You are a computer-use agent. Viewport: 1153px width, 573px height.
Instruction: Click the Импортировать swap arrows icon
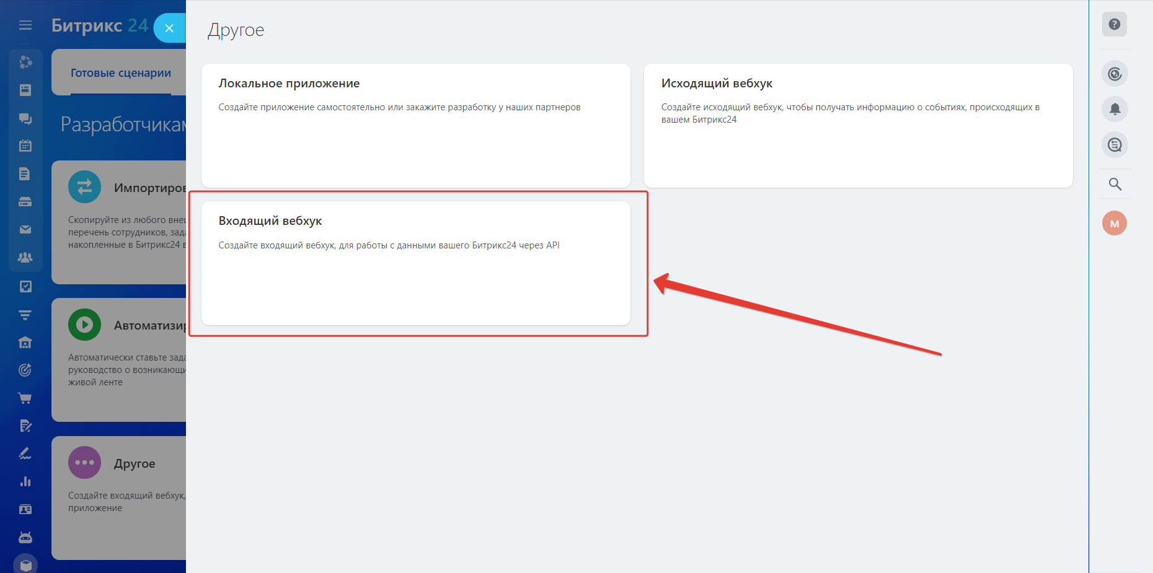click(85, 186)
